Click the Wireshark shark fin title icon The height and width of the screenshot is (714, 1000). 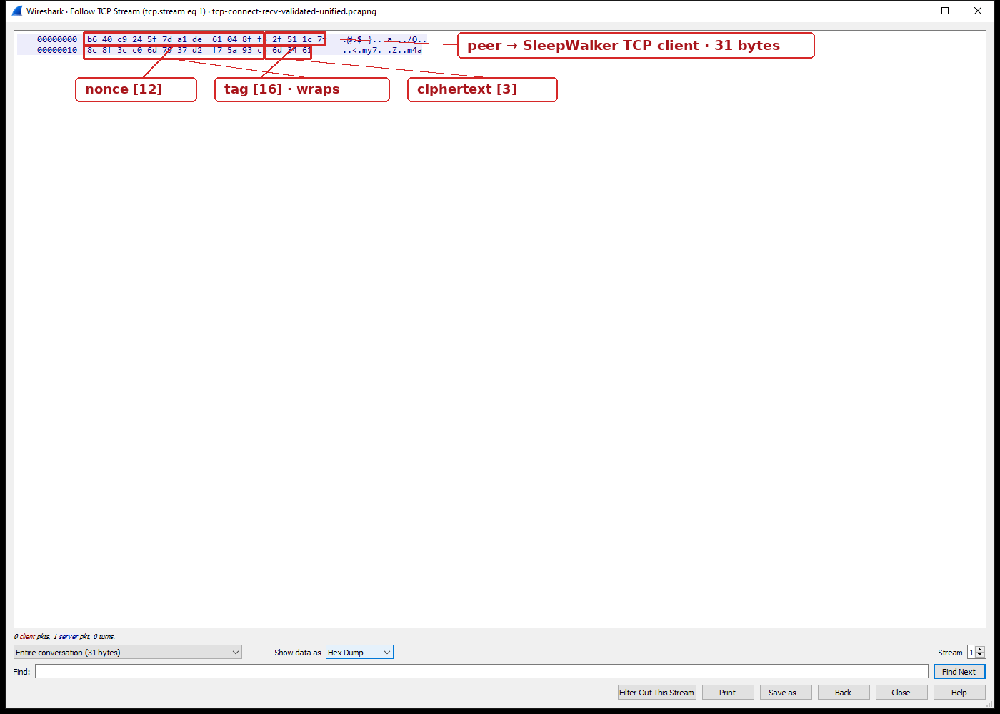click(17, 11)
